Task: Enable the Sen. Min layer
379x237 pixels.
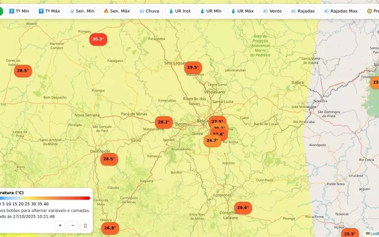Action: 82,11
